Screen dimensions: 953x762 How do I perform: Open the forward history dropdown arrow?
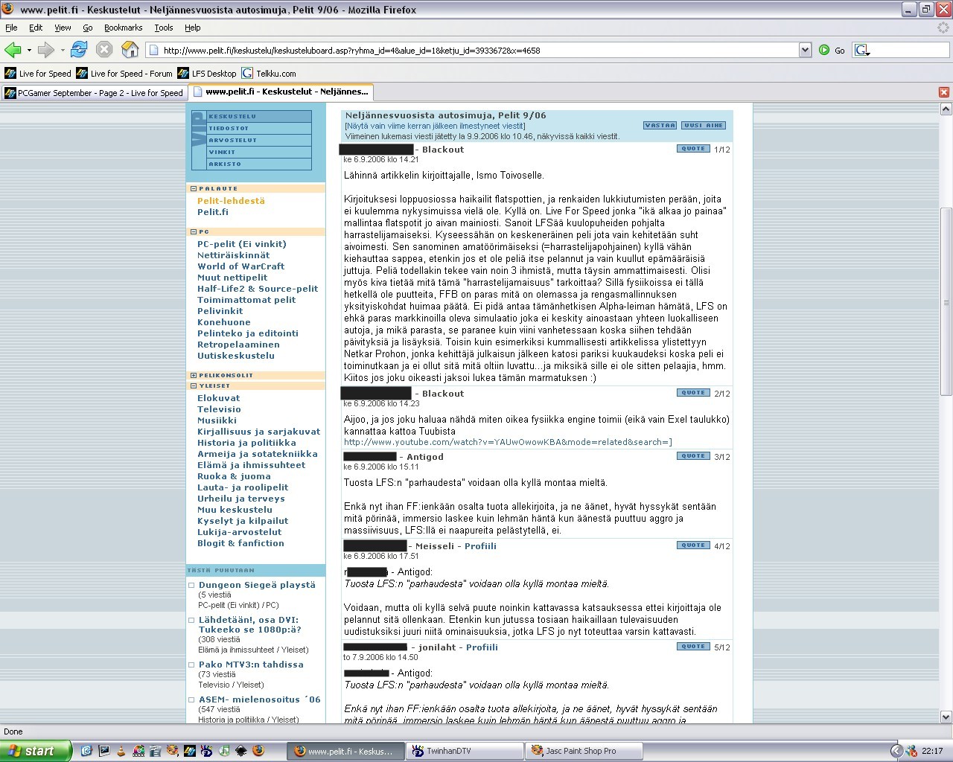(63, 50)
